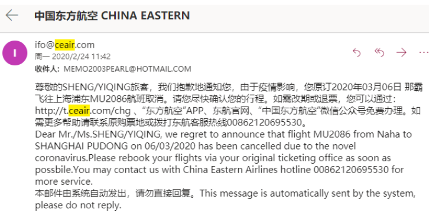
Task: Click the email subject 中国东方航空 CHINA EASTERN
Action: (112, 15)
